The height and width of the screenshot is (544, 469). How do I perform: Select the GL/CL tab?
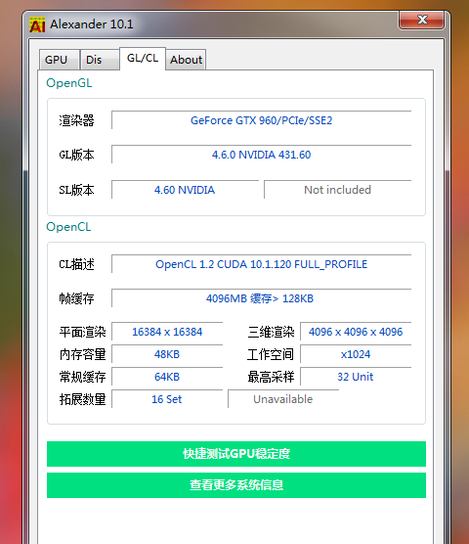pyautogui.click(x=143, y=59)
